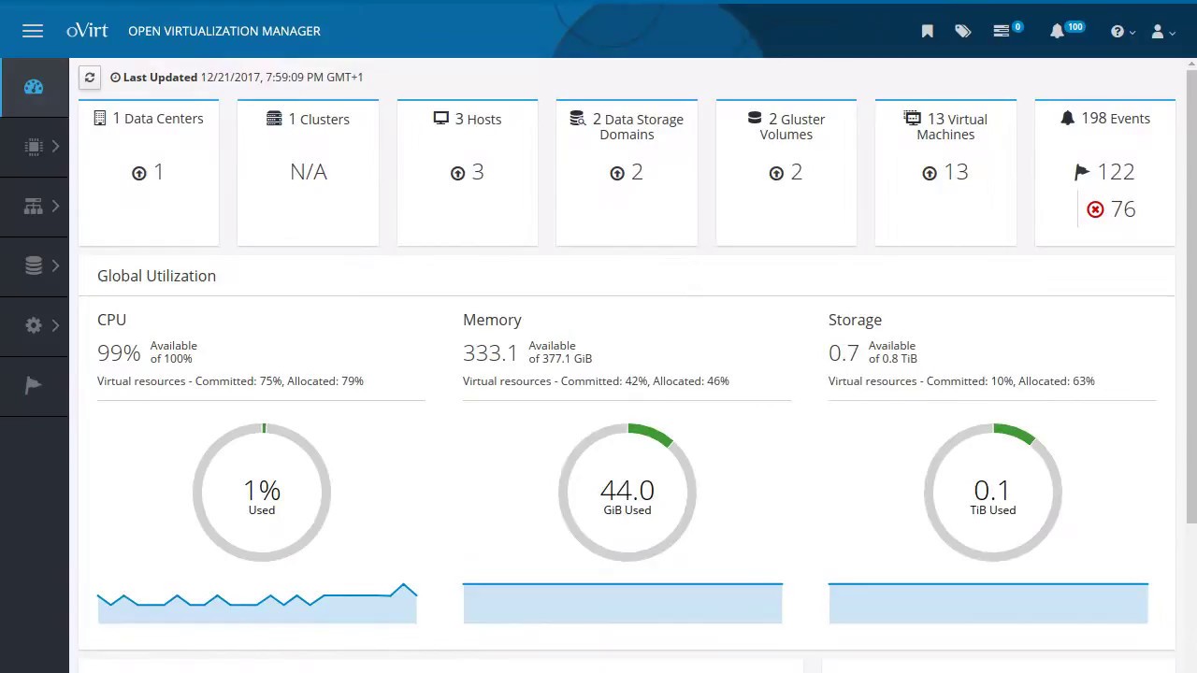
Task: Click up status for Virtual Machines
Action: [945, 172]
